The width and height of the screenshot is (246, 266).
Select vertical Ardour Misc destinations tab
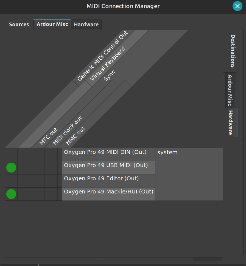tap(230, 90)
